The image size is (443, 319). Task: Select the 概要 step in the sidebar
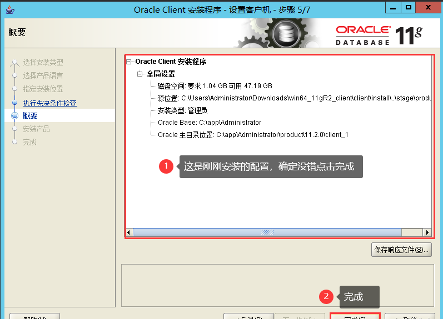point(30,115)
